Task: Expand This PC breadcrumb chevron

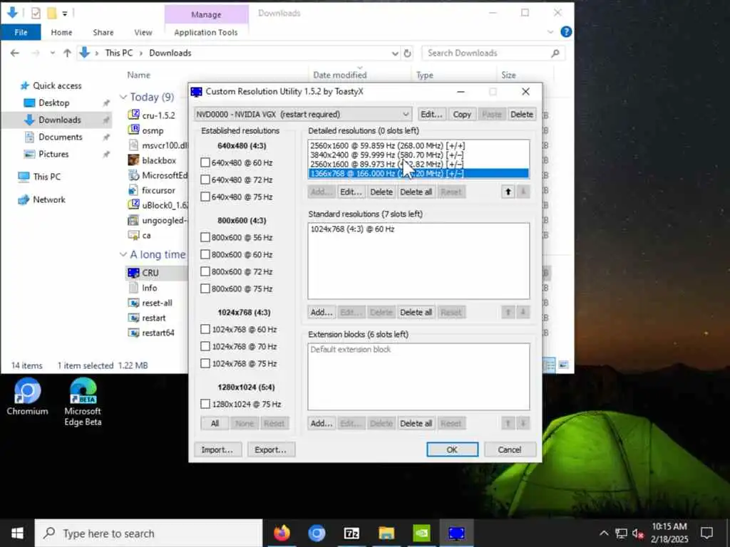Action: point(140,53)
